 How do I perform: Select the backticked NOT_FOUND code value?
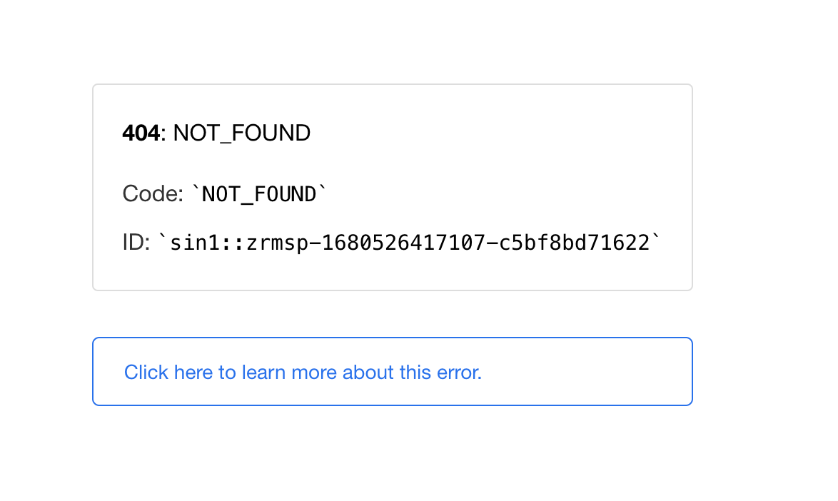(x=257, y=193)
